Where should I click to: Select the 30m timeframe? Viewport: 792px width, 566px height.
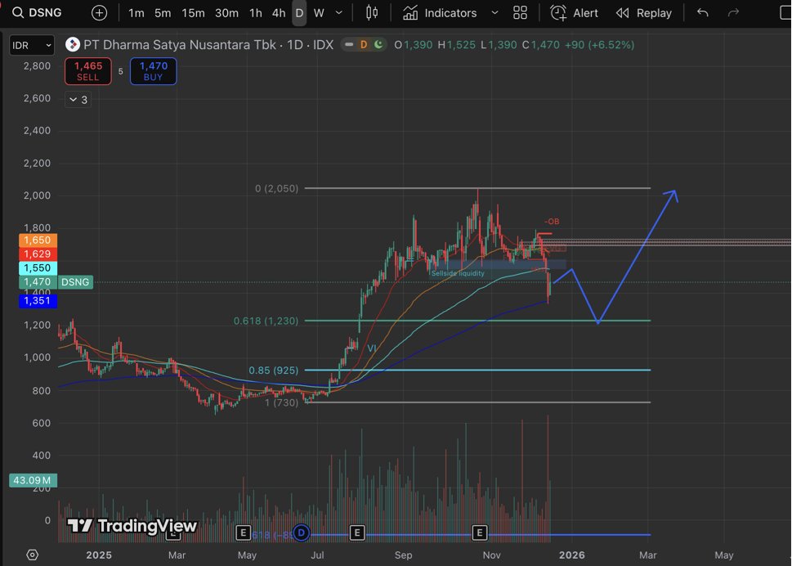point(226,12)
